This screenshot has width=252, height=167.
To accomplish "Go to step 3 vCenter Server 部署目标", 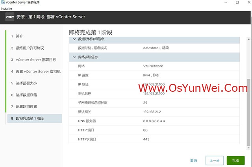I will pyautogui.click(x=33, y=59).
